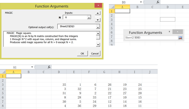Expand the collapsed Function Arguments range dialog
The width and height of the screenshot is (189, 109).
tap(180, 38)
